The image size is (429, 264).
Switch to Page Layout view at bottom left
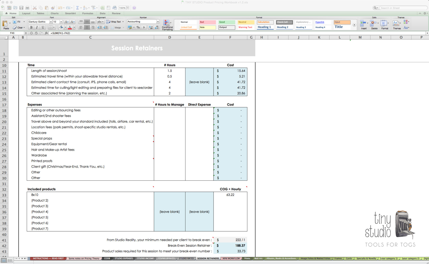point(10,260)
